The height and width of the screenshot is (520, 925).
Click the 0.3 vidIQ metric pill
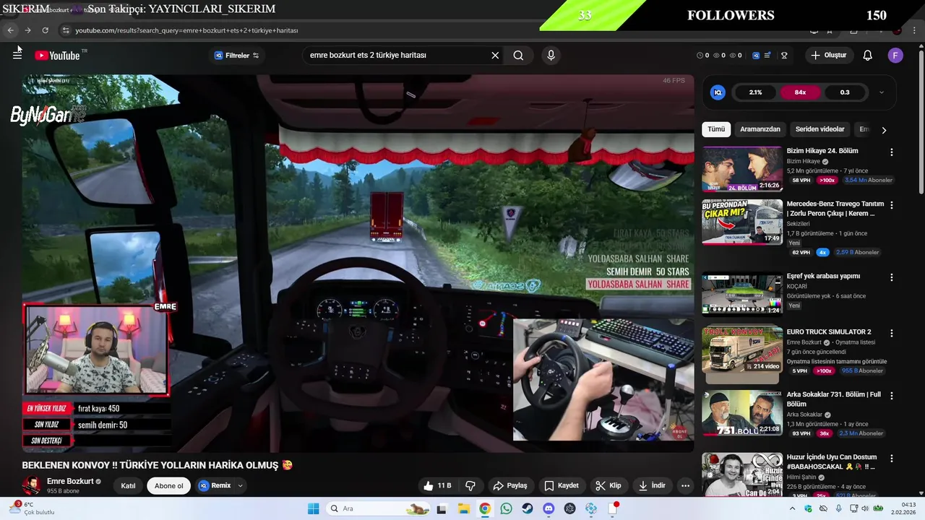tap(845, 92)
